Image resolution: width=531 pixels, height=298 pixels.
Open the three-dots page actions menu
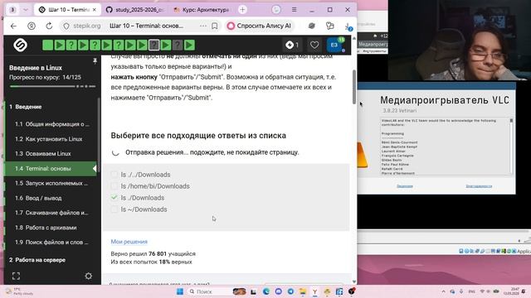pos(202,26)
